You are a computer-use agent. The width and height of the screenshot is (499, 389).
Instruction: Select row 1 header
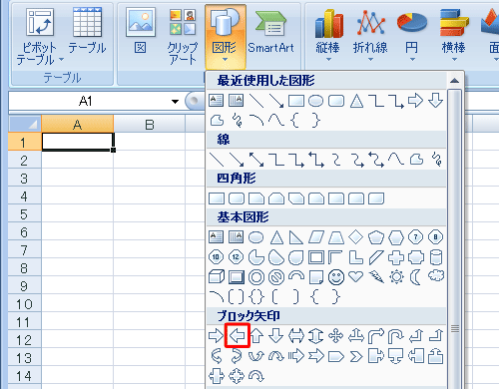point(24,142)
